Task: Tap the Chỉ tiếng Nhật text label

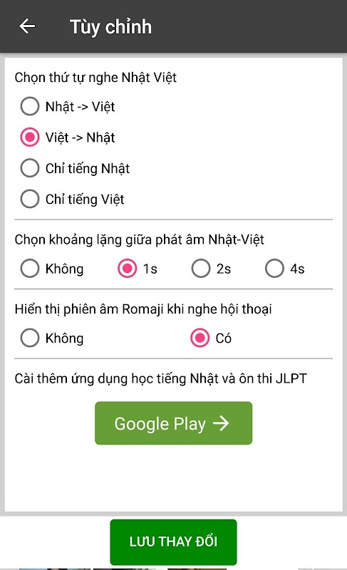Action: (x=88, y=168)
